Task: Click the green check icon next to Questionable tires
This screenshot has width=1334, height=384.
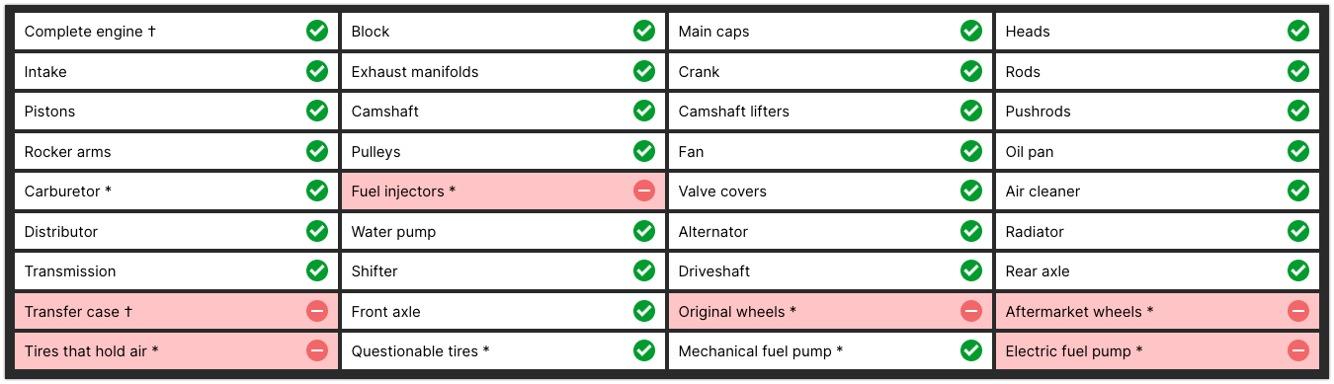Action: click(x=644, y=350)
